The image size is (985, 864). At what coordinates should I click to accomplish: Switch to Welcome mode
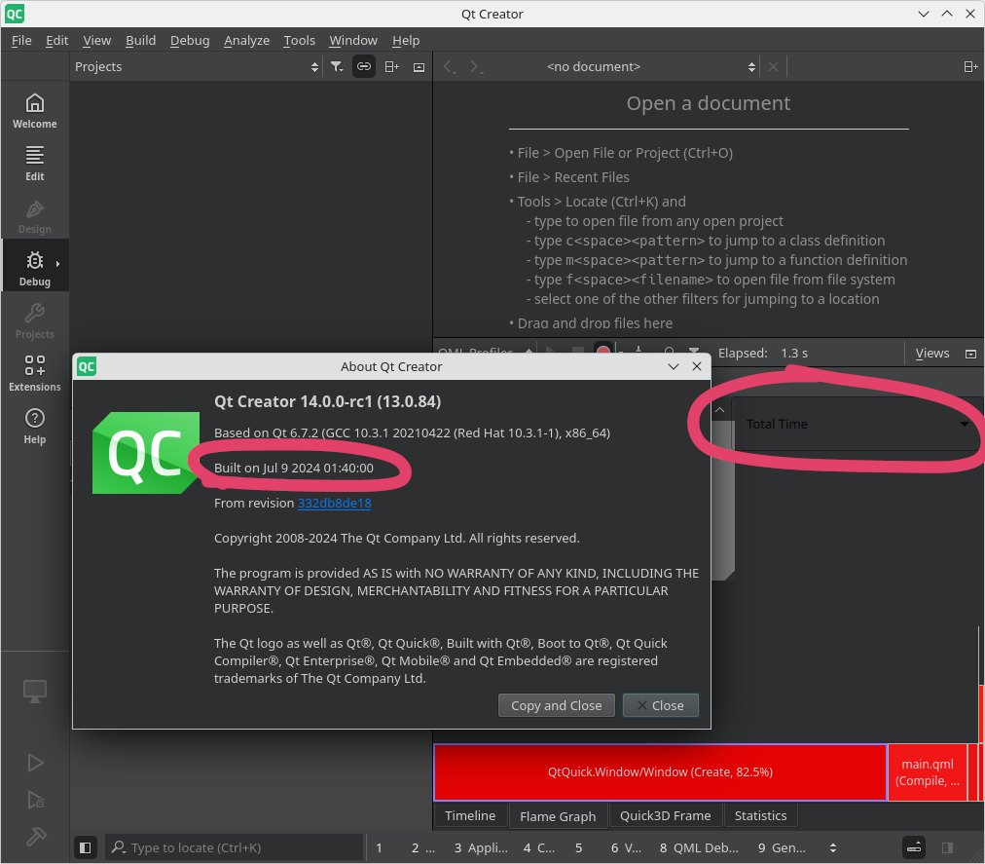pos(34,111)
